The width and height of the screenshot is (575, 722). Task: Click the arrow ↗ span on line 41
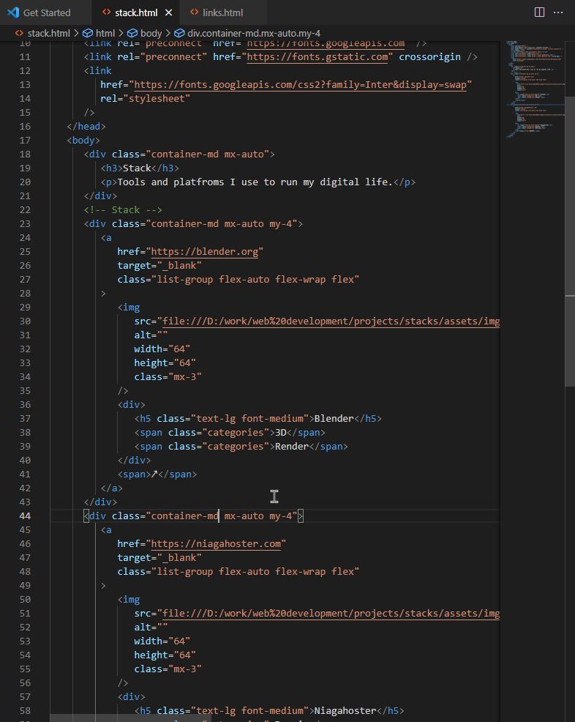pyautogui.click(x=154, y=474)
